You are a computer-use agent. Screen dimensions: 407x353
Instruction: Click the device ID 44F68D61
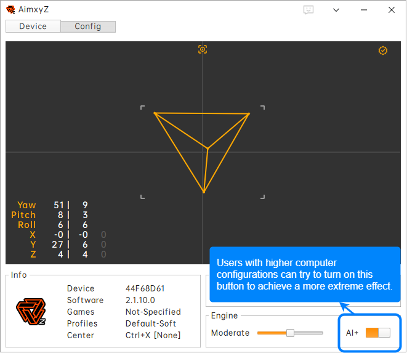[x=145, y=288]
